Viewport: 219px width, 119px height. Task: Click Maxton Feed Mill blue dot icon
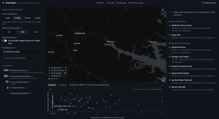(x=170, y=87)
